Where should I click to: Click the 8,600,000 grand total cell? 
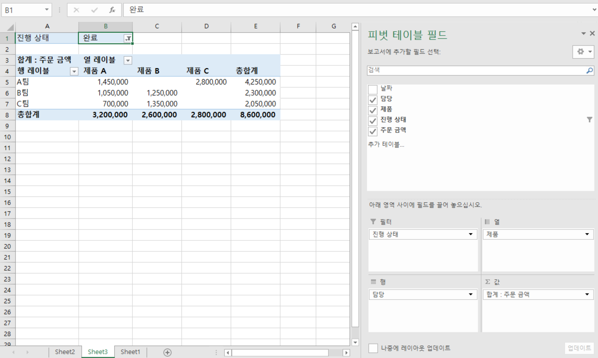coord(256,115)
